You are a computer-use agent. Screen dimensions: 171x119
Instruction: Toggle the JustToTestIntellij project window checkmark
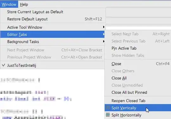(3, 65)
